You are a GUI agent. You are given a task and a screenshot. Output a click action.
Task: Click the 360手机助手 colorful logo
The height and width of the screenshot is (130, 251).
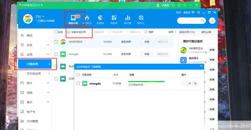tap(28, 19)
